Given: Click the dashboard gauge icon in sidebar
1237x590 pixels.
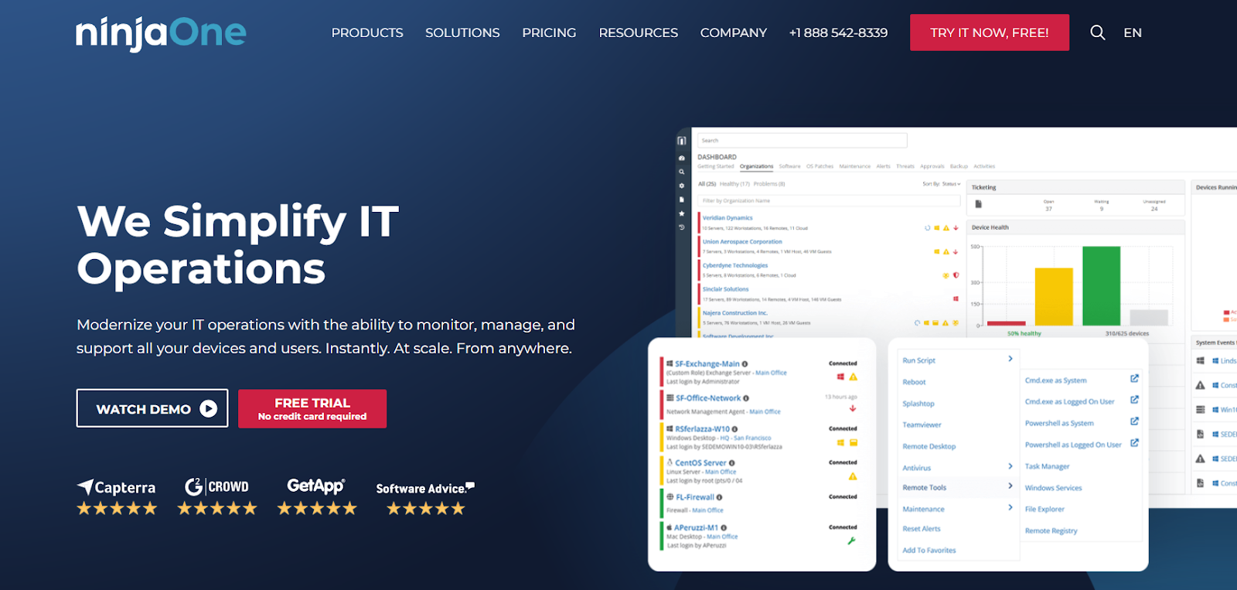Looking at the screenshot, I should click(x=681, y=158).
